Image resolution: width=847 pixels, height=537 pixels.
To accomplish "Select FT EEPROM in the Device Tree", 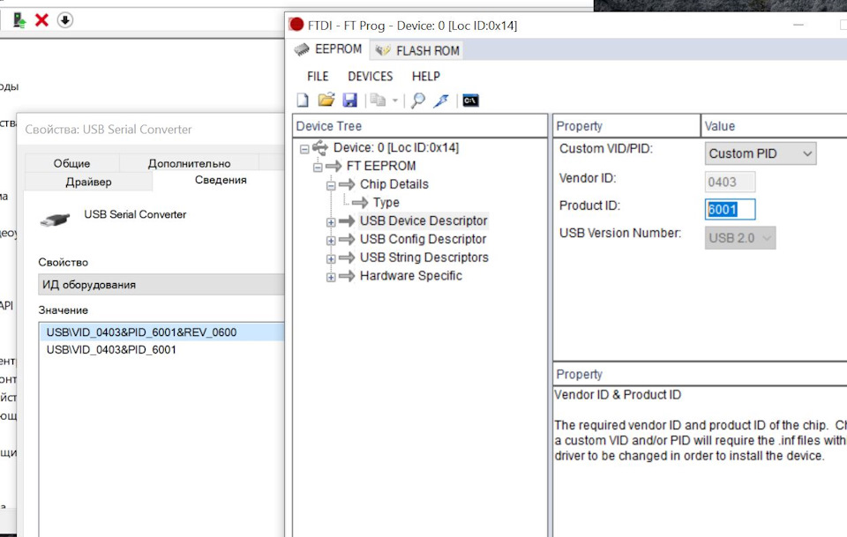I will pos(381,166).
